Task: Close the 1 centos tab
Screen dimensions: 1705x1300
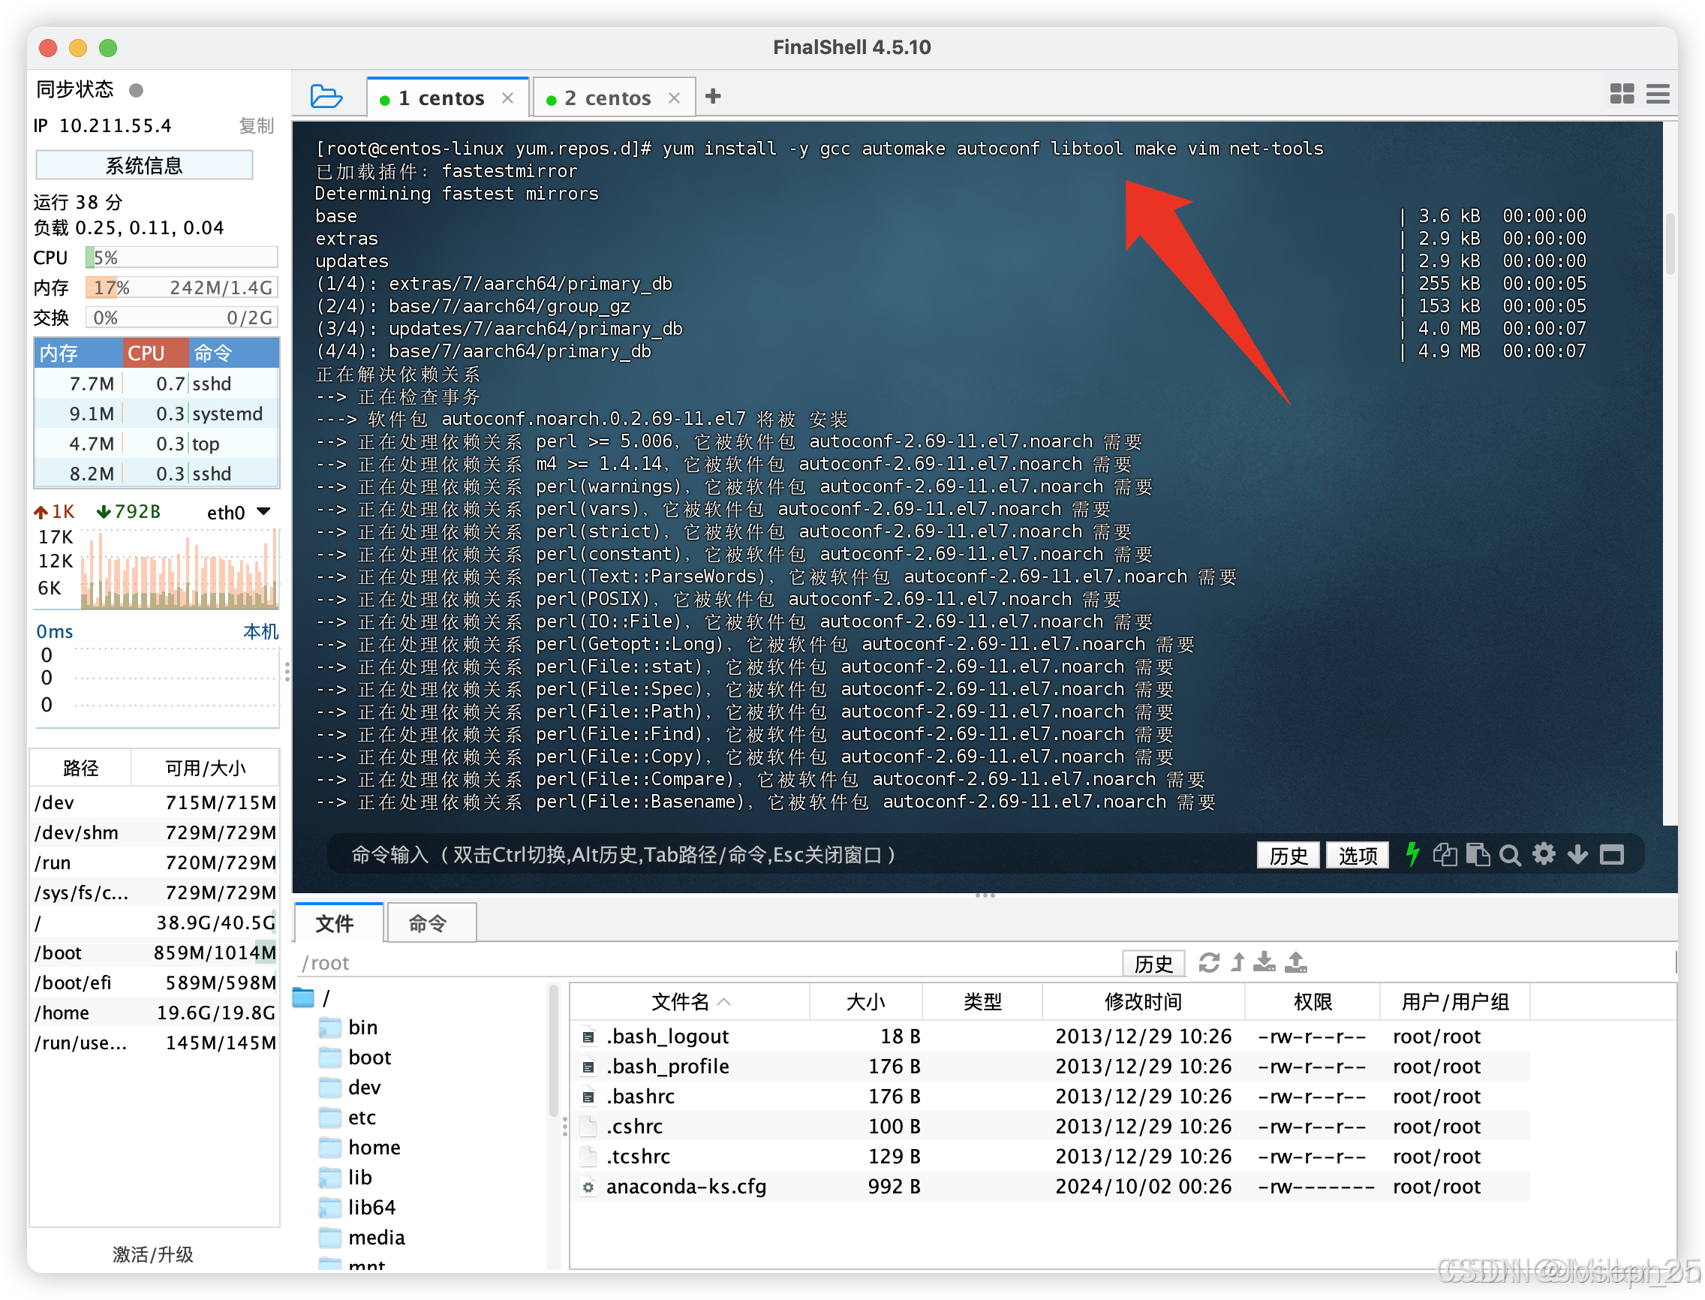Action: point(507,98)
